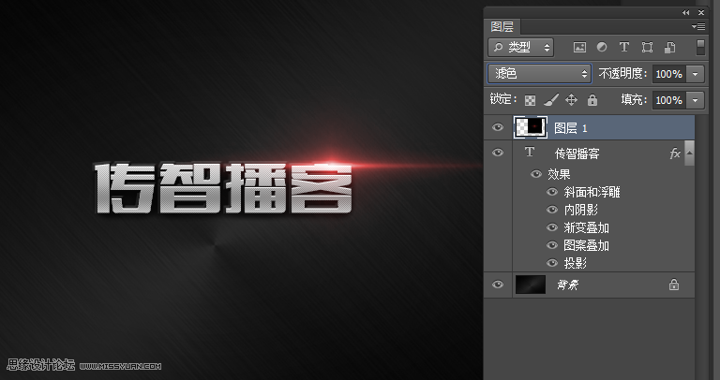
Task: Lock image pixels brush icon
Action: (x=550, y=100)
